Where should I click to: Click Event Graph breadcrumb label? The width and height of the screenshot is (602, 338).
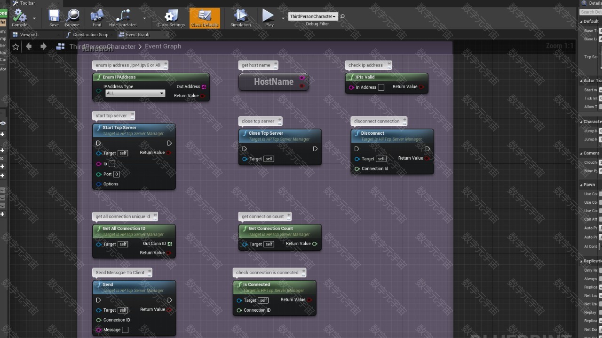[163, 46]
